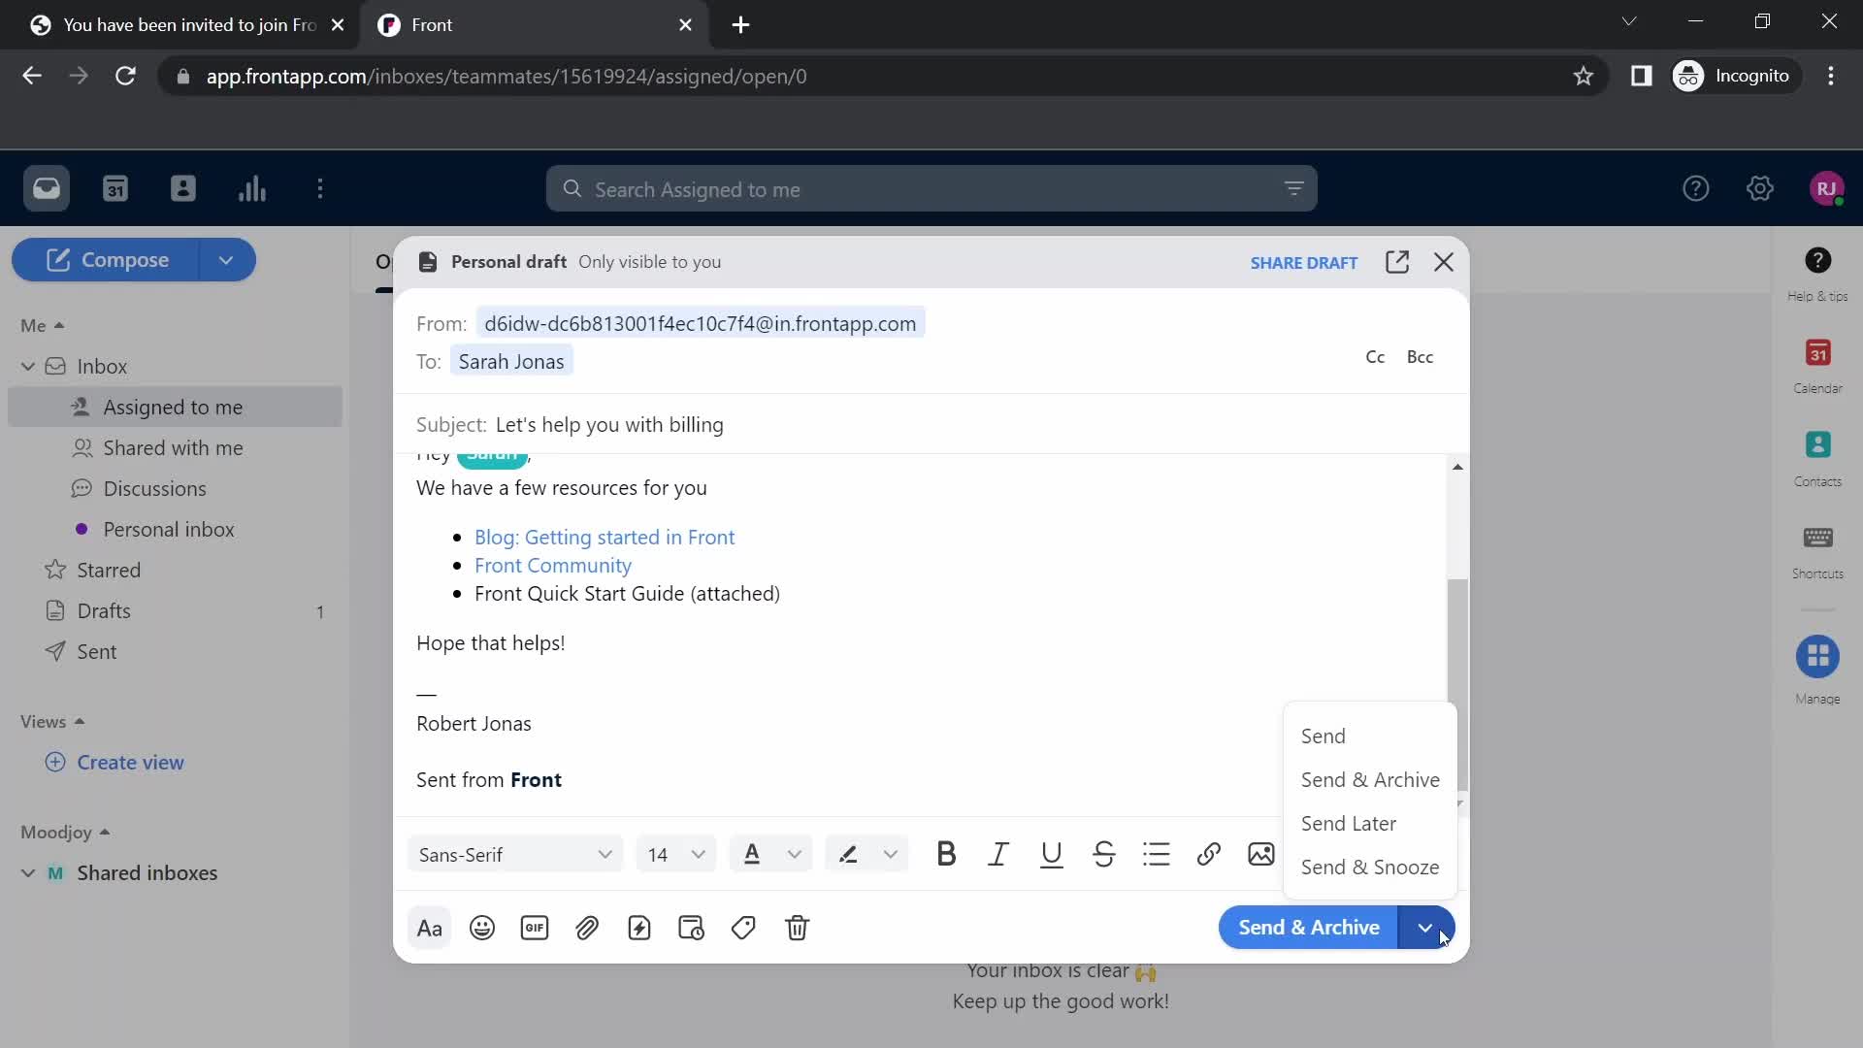The height and width of the screenshot is (1048, 1863).
Task: Click the Insert image icon
Action: (x=1265, y=856)
